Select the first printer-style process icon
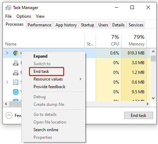Image resolution: width=158 pixels, height=144 pixels. point(16,63)
